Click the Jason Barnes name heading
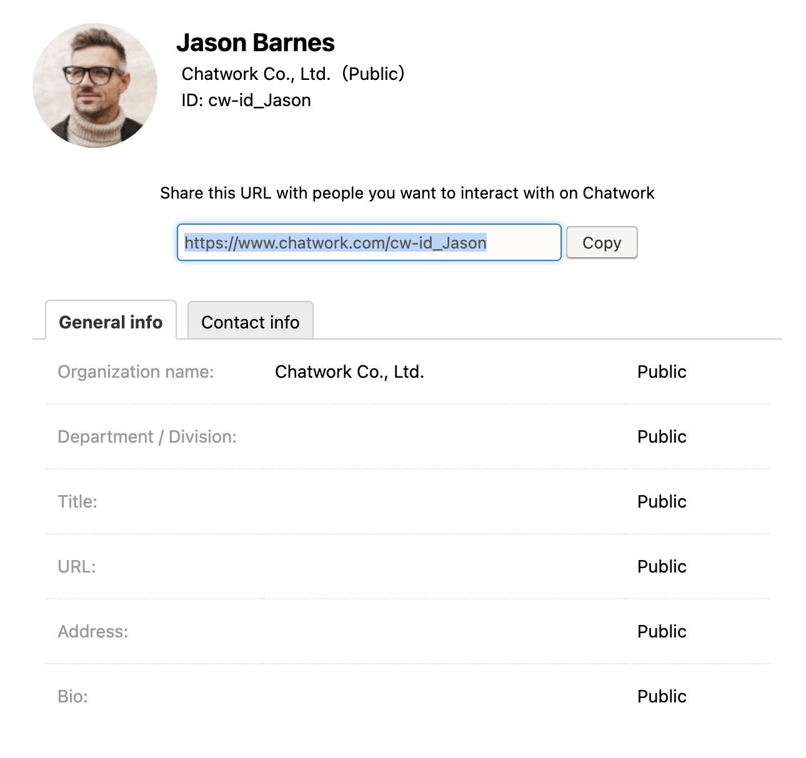The height and width of the screenshot is (758, 806). pyautogui.click(x=256, y=42)
